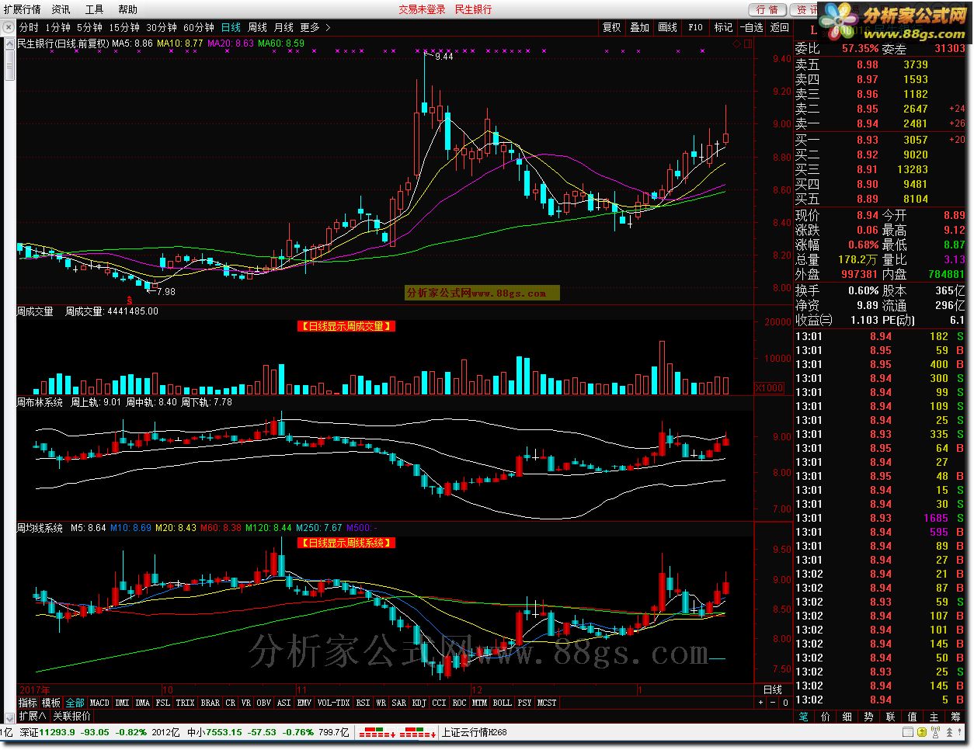Apply MACD indicator
This screenshot has width=974, height=750.
point(99,703)
